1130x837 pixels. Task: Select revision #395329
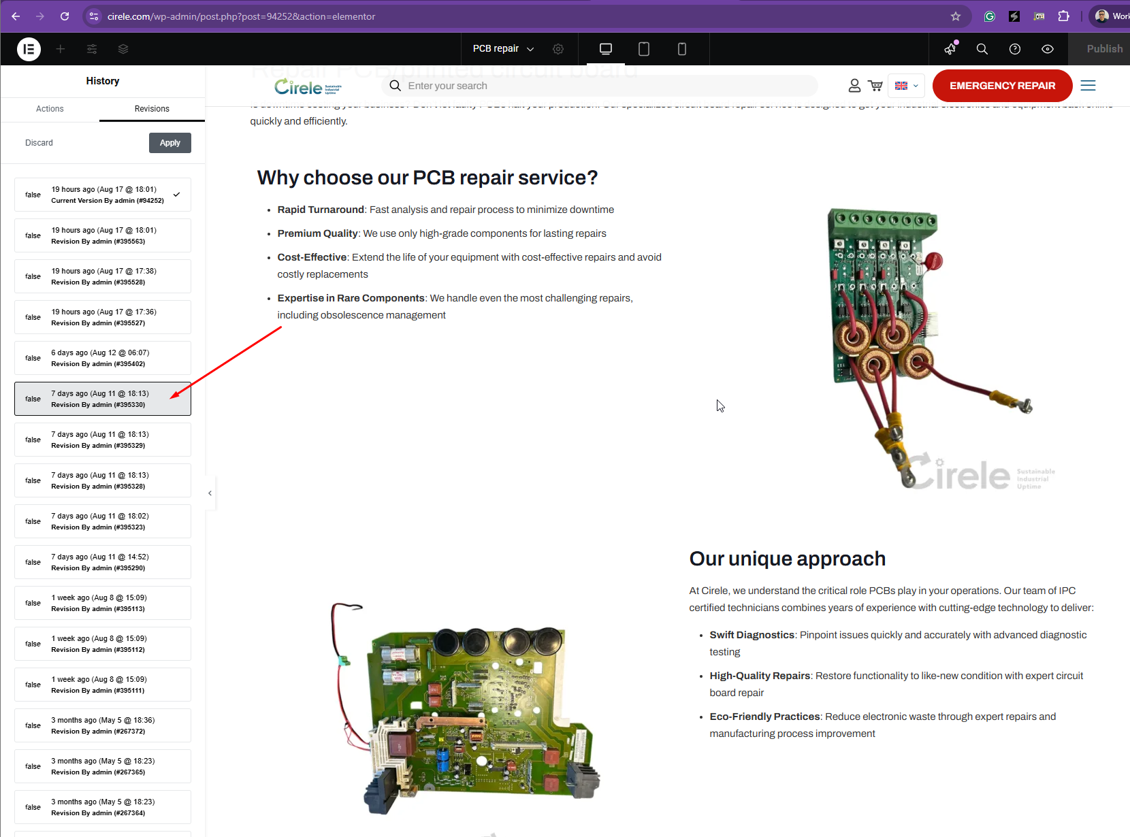[103, 440]
